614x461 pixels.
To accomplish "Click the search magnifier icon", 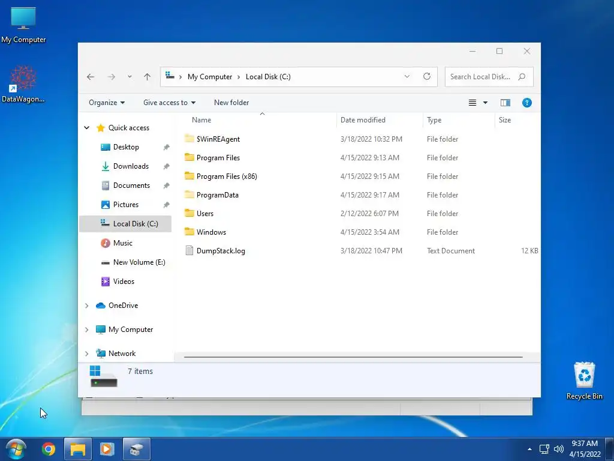I will pos(522,77).
